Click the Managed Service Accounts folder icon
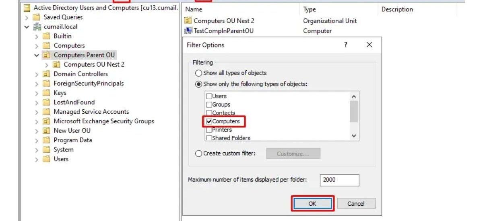This screenshot has width=483, height=221. (x=47, y=112)
